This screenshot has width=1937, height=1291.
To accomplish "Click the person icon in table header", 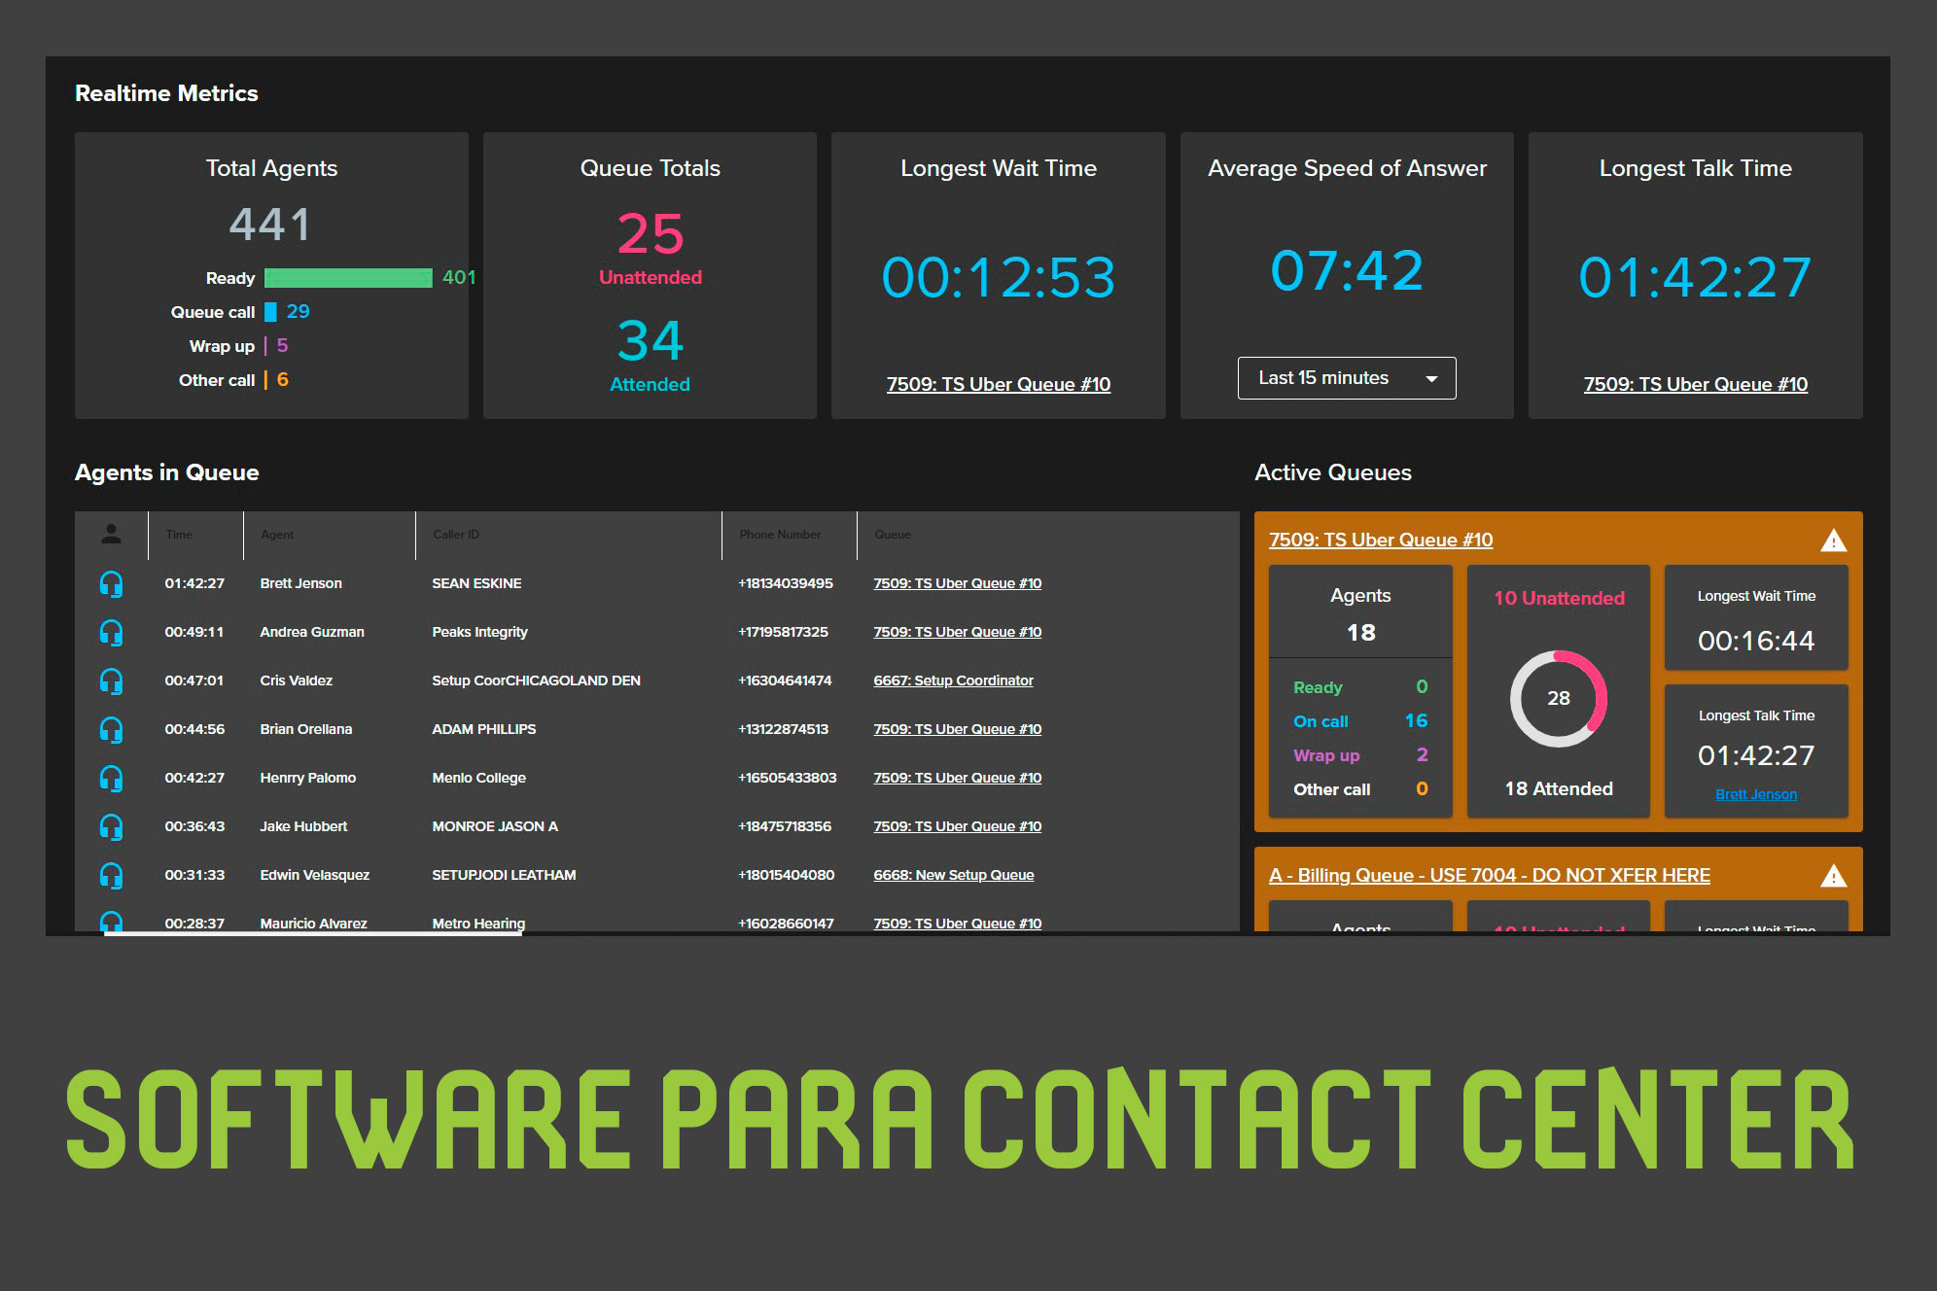I will tap(112, 534).
